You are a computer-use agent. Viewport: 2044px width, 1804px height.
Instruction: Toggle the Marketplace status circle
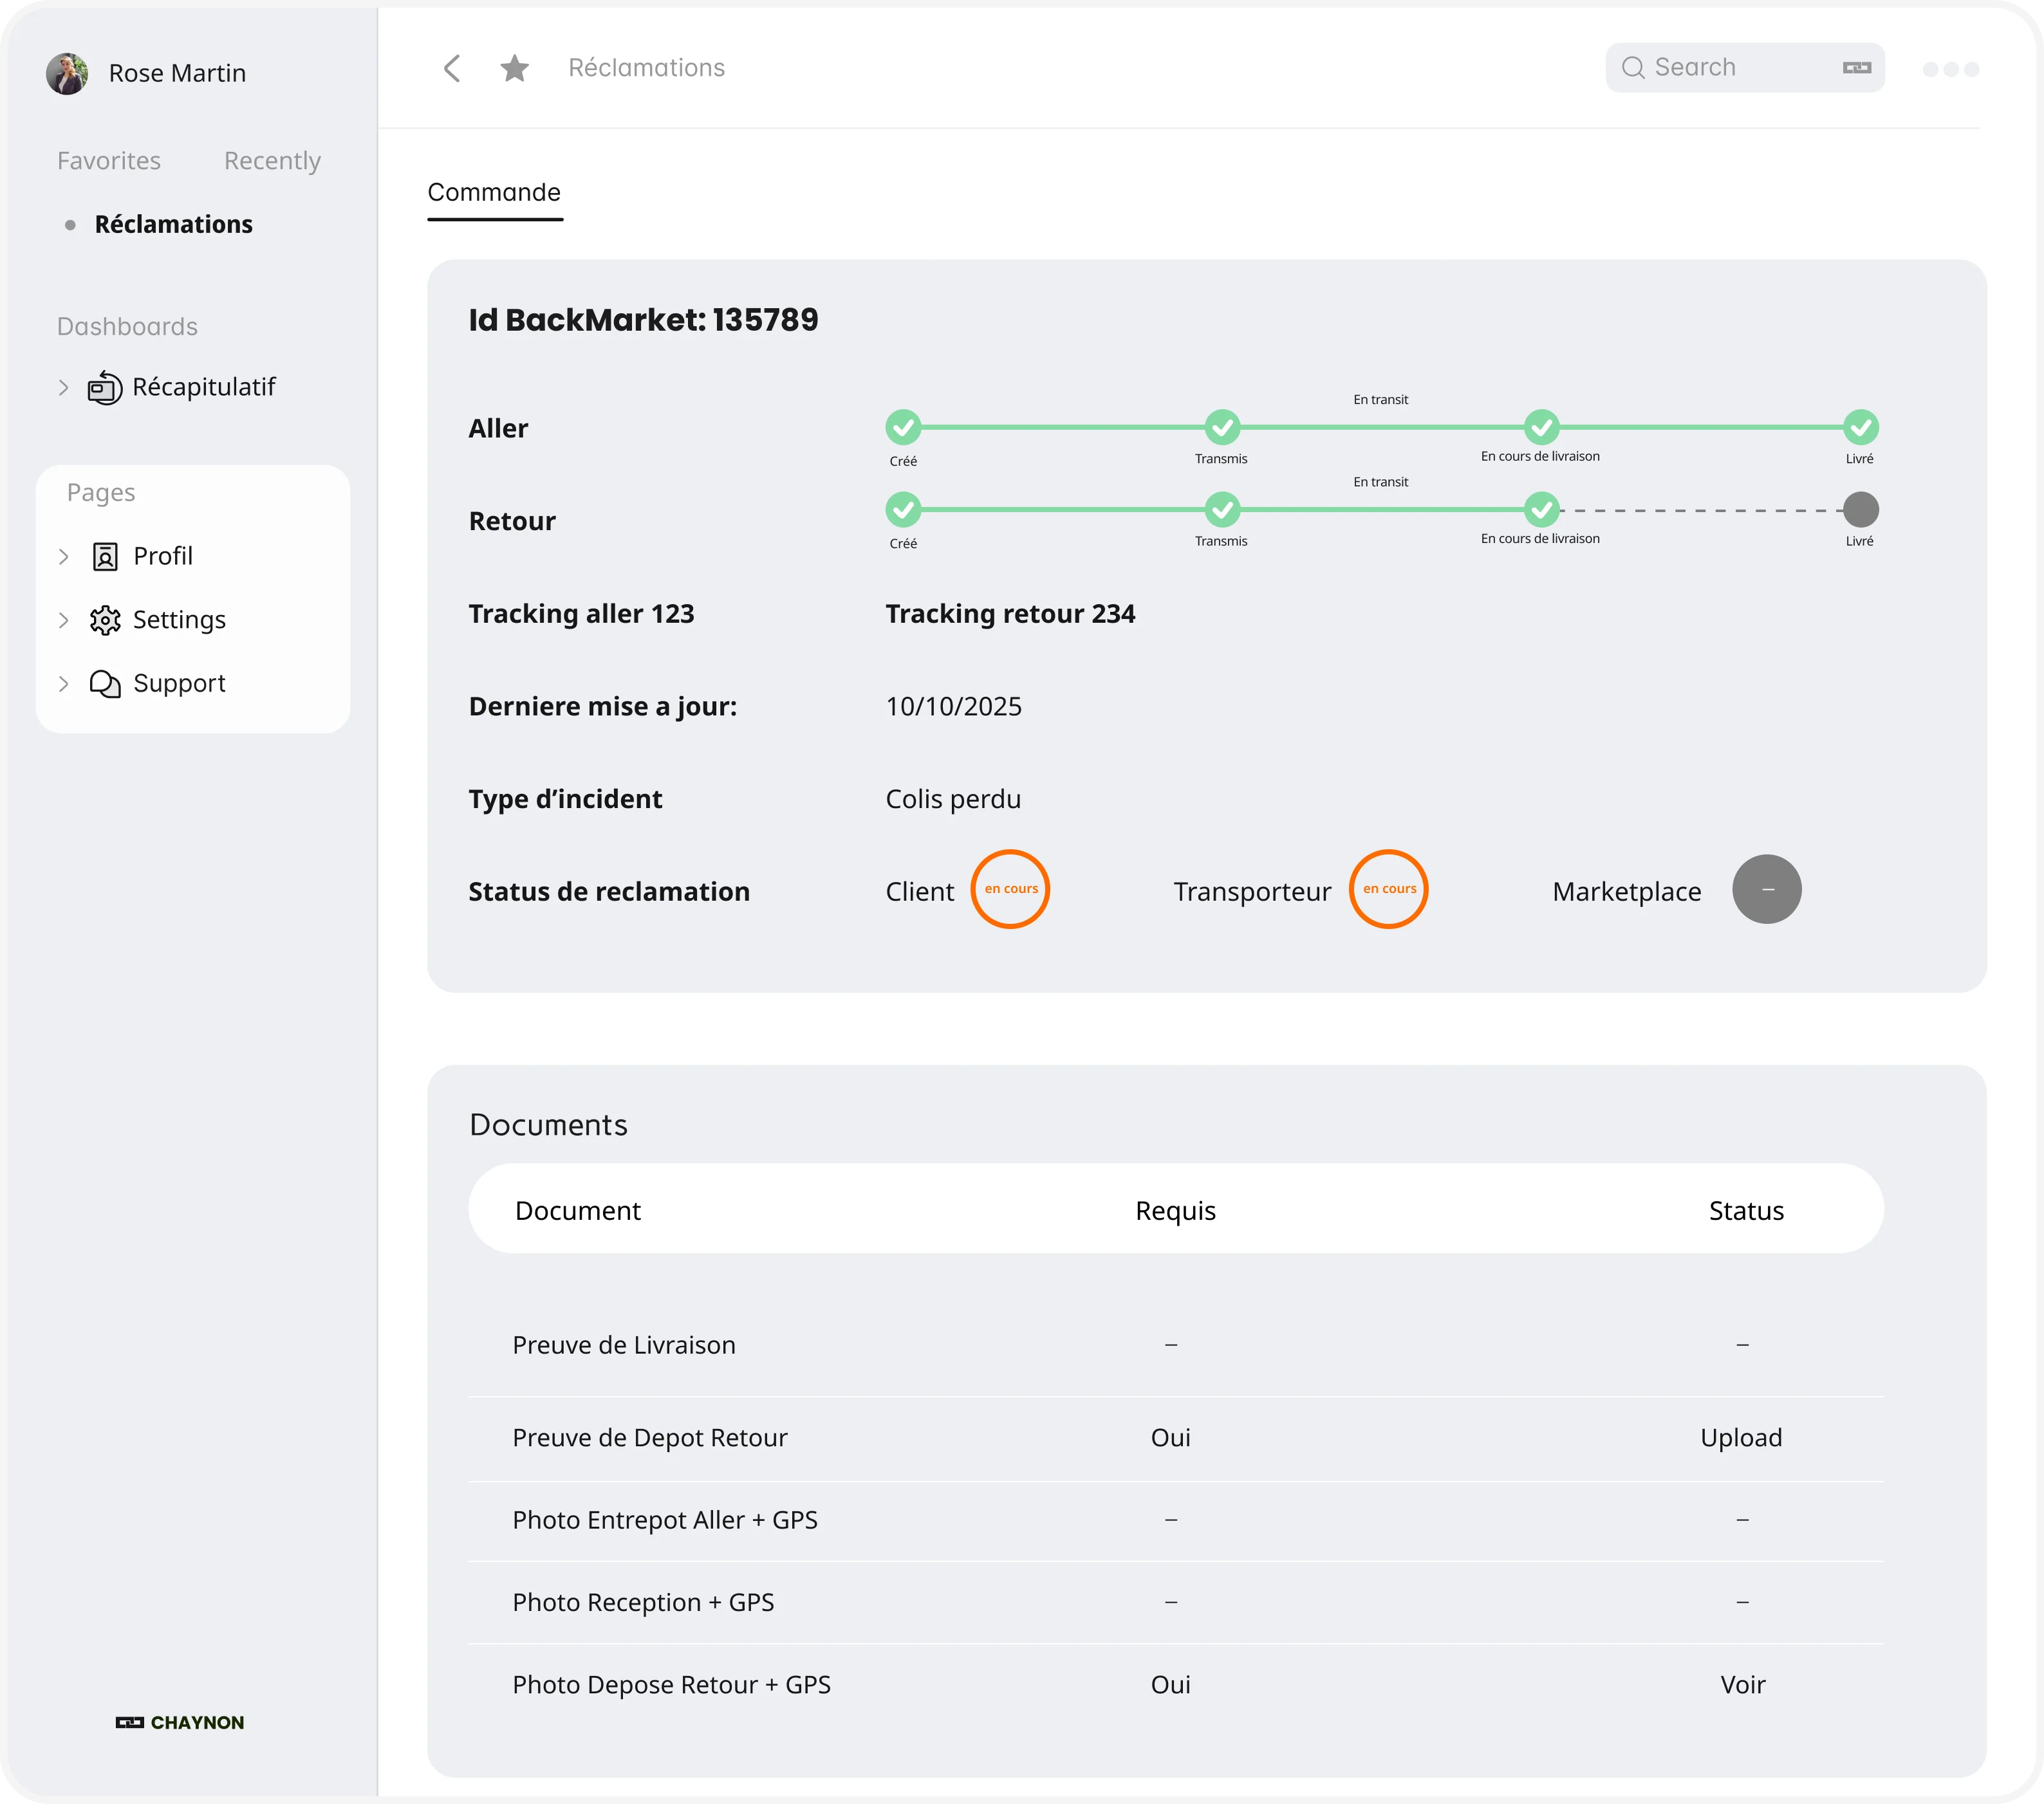pos(1766,888)
